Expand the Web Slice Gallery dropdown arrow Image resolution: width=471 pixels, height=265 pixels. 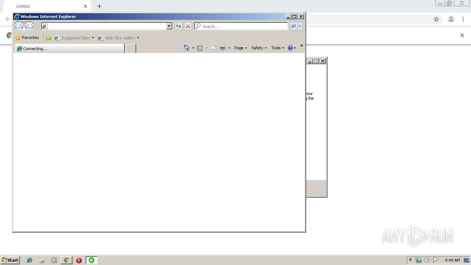tap(138, 38)
